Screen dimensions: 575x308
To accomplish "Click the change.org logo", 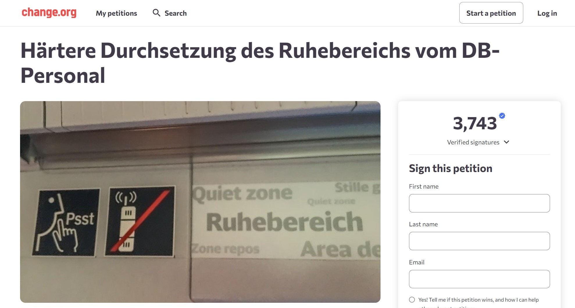I will pos(49,13).
